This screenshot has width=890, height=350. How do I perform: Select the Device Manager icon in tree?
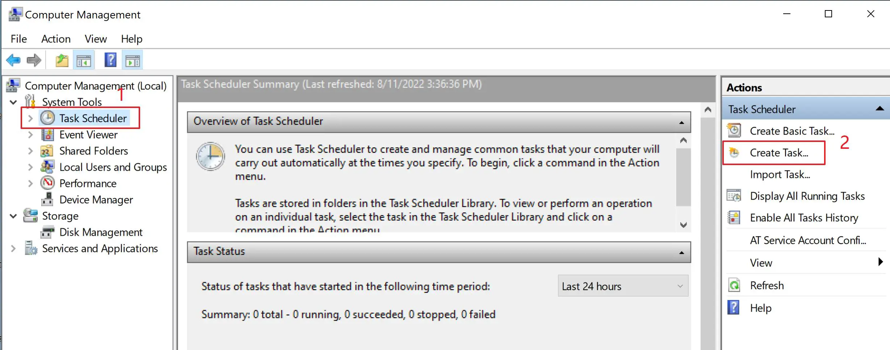pyautogui.click(x=47, y=200)
